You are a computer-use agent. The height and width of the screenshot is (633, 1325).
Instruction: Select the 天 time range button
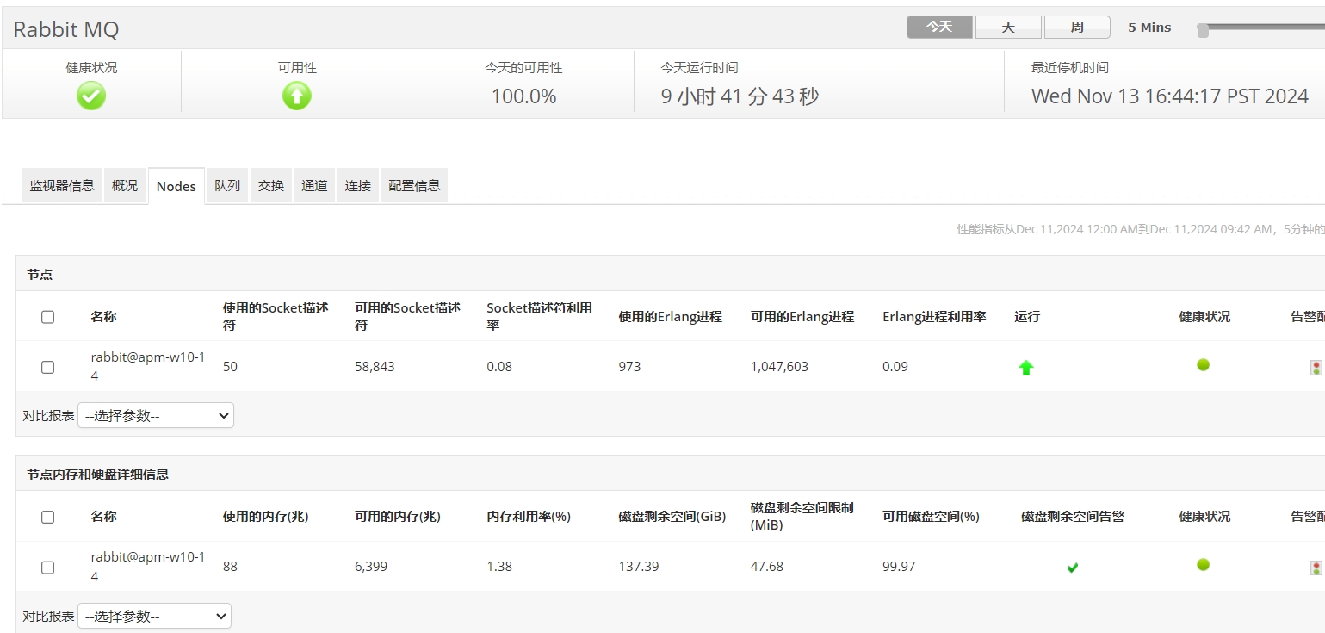tap(1008, 28)
